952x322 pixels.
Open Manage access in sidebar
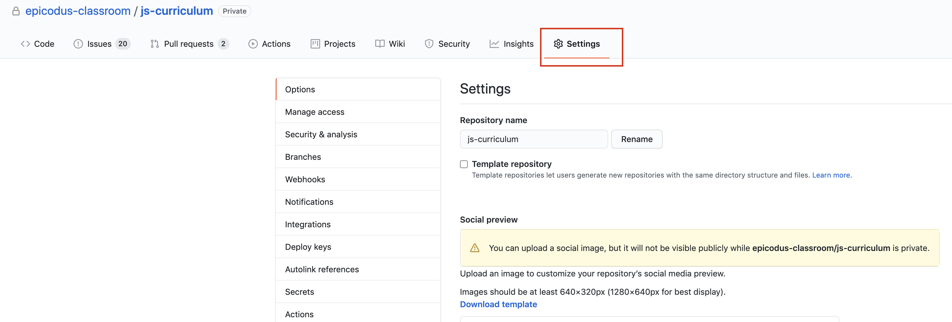(358, 112)
